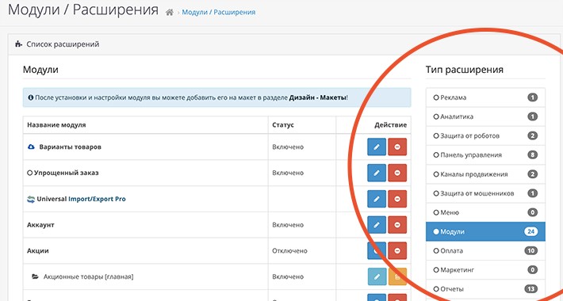The image size is (563, 301).
Task: Click the sync icon beside Universal Import/Export Pro
Action: coord(31,199)
